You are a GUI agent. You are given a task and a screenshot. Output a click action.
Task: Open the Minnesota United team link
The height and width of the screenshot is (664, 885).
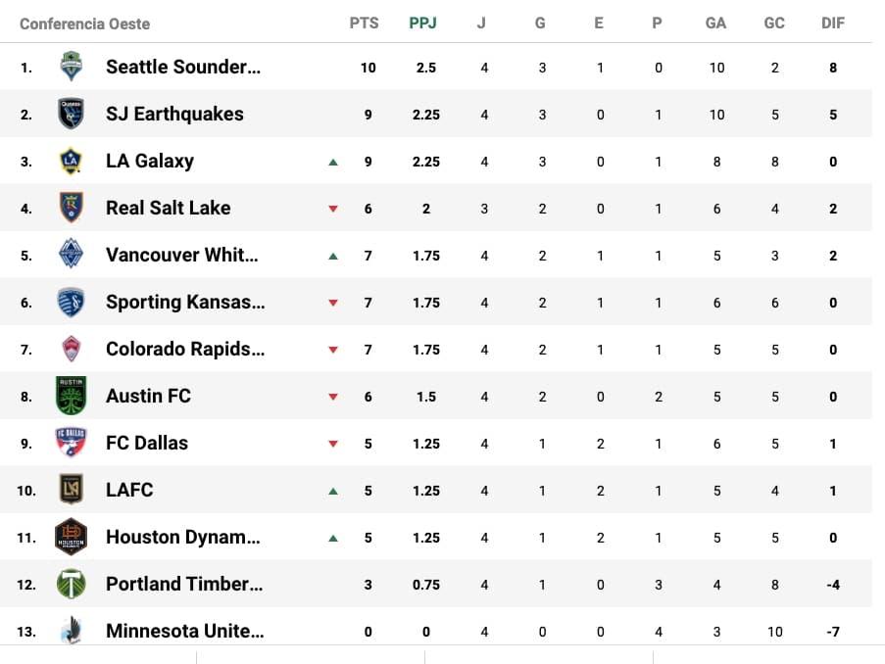tap(184, 631)
